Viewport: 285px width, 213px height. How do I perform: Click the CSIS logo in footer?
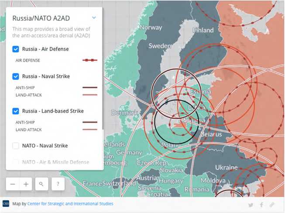pos(6,204)
